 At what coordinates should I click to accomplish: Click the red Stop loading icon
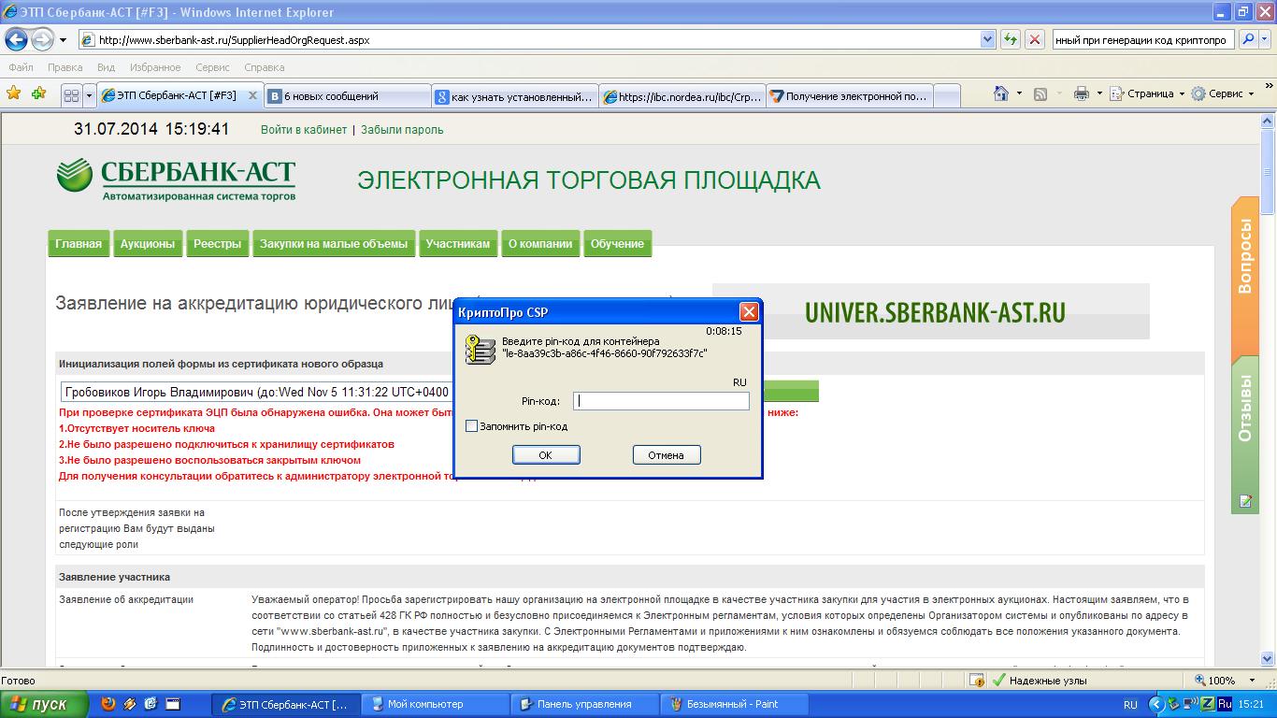point(1035,39)
